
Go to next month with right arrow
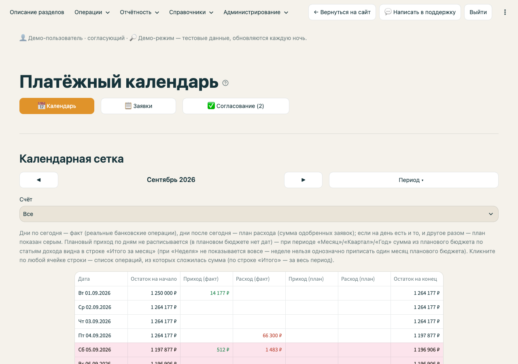tap(303, 180)
